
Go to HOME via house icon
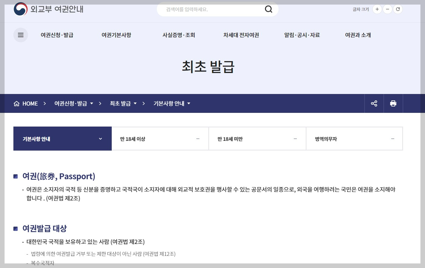(16, 104)
